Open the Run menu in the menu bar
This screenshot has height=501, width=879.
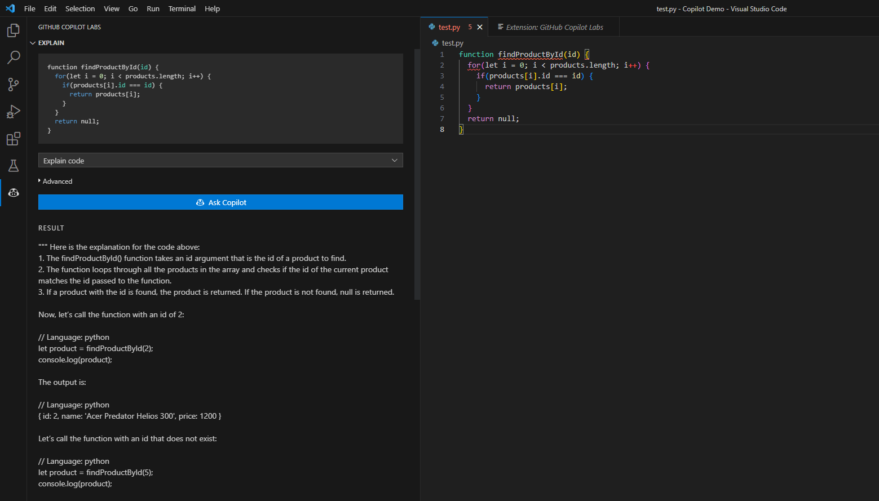[152, 8]
